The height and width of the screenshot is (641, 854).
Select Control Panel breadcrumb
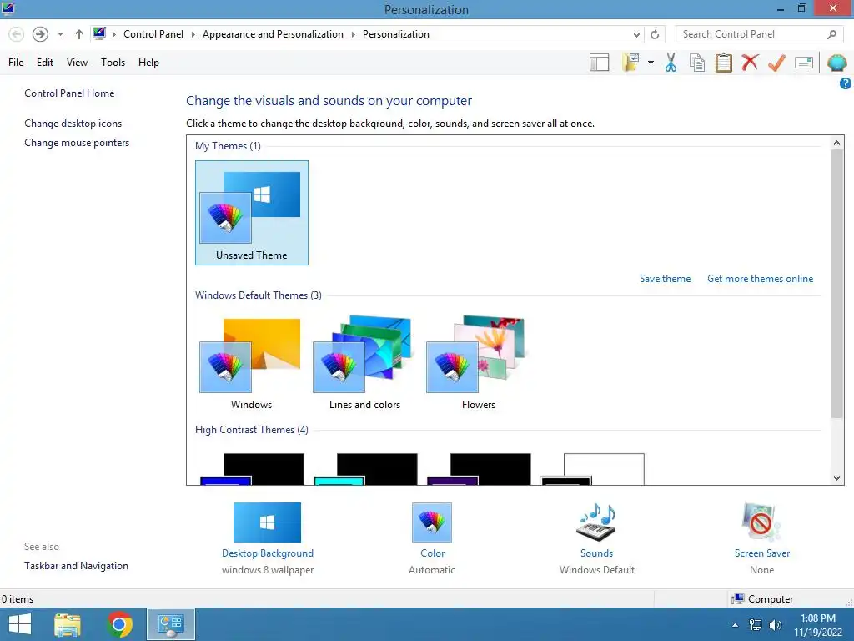(x=153, y=33)
